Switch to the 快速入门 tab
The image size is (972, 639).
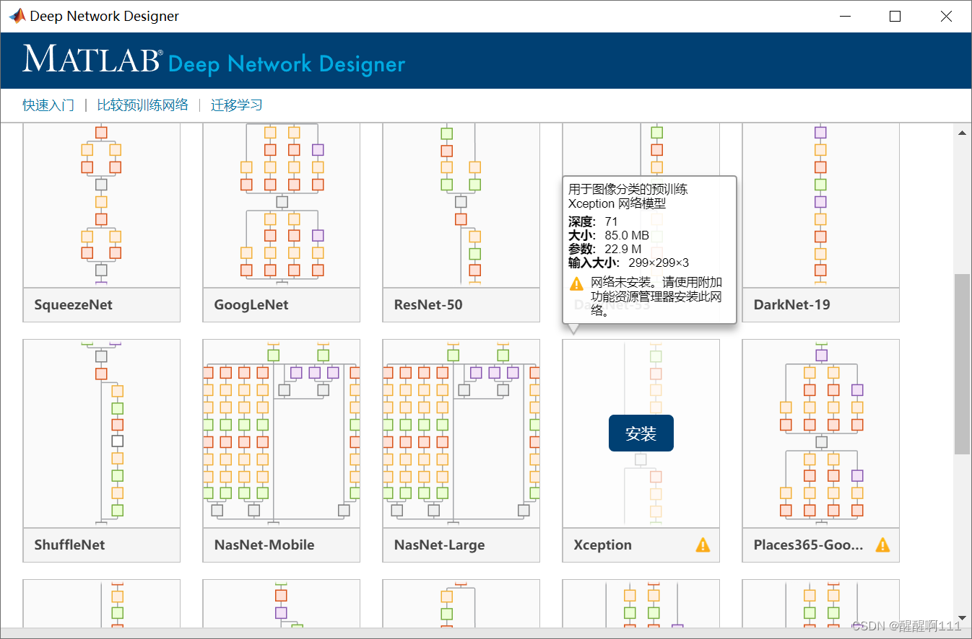[48, 105]
